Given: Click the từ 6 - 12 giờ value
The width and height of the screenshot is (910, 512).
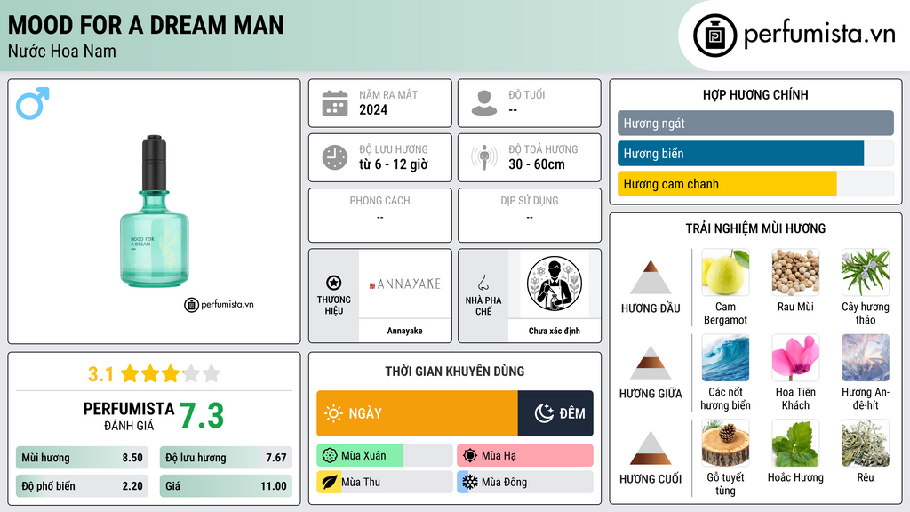Looking at the screenshot, I should point(394,164).
